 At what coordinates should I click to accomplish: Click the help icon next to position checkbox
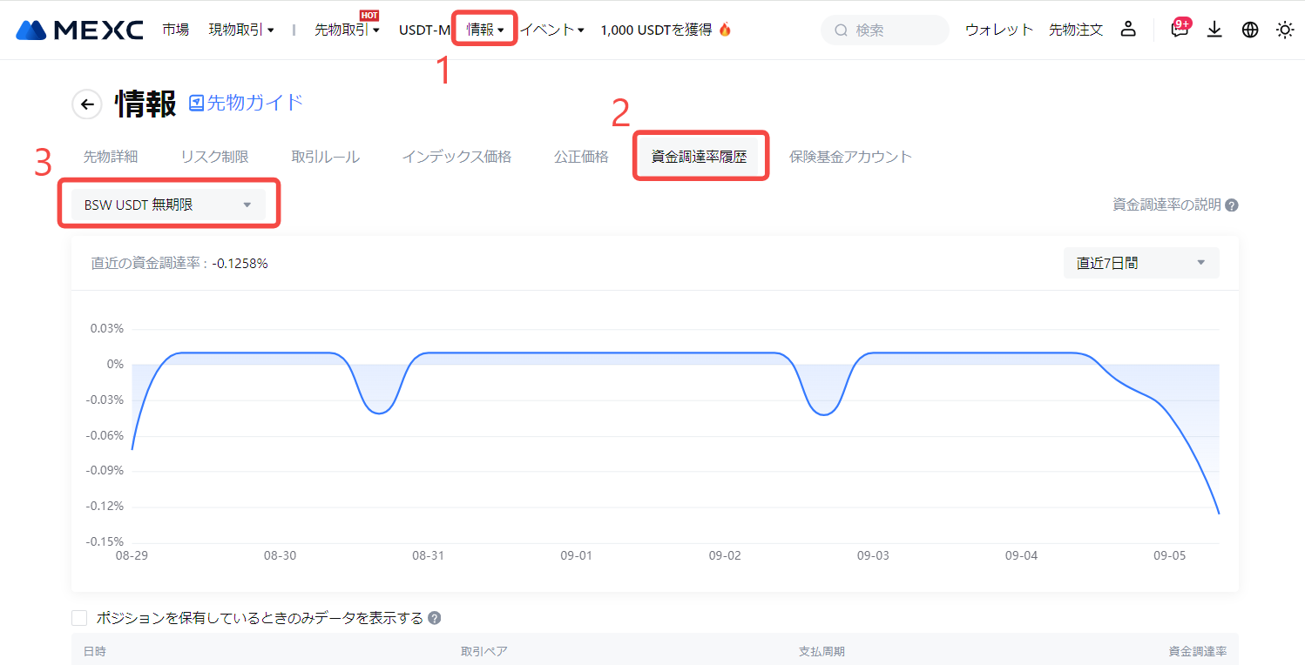434,618
